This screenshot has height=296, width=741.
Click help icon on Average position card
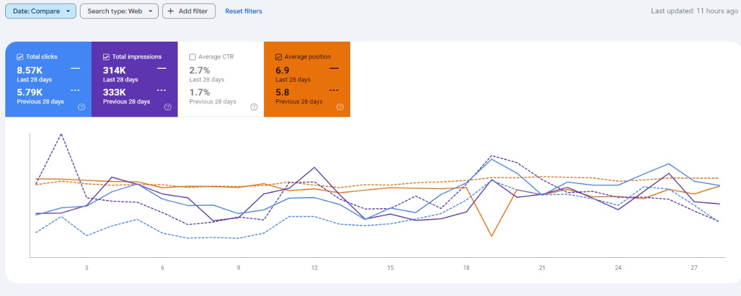[340, 107]
